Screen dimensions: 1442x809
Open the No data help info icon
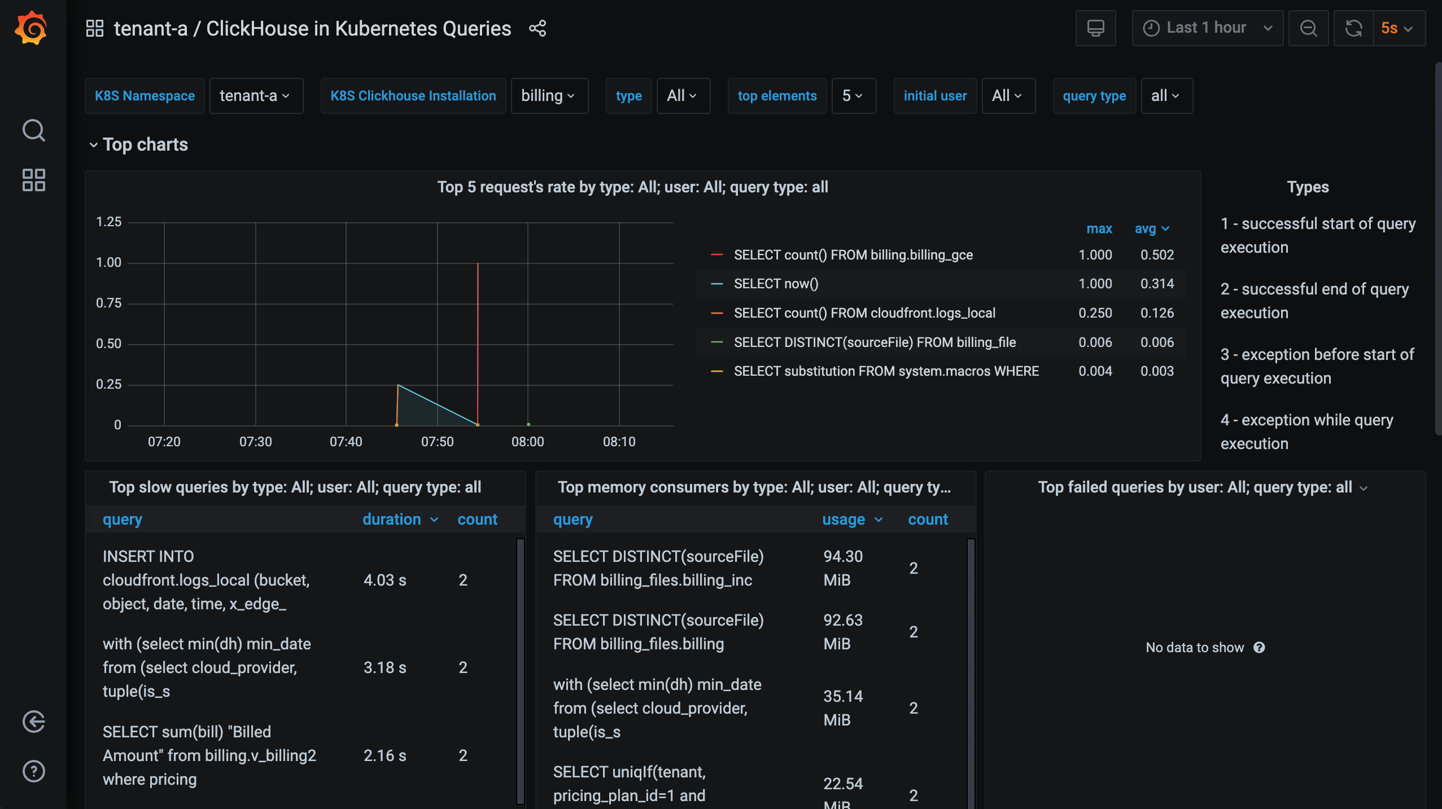tap(1259, 648)
